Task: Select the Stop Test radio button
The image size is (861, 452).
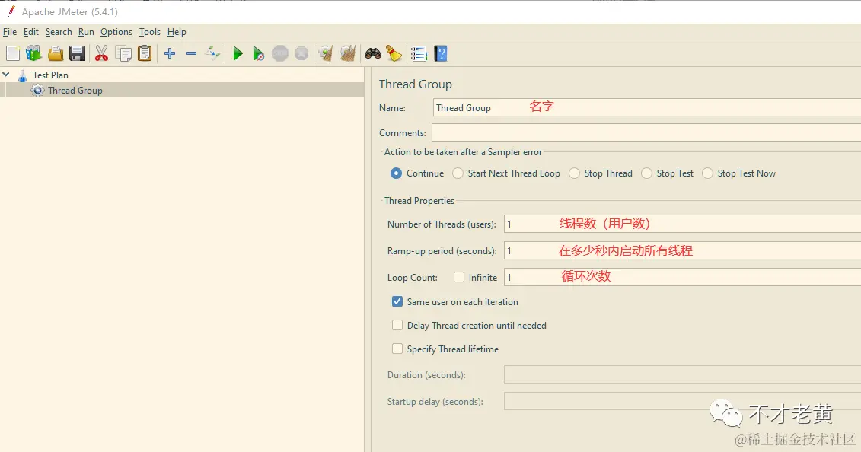Action: 647,173
